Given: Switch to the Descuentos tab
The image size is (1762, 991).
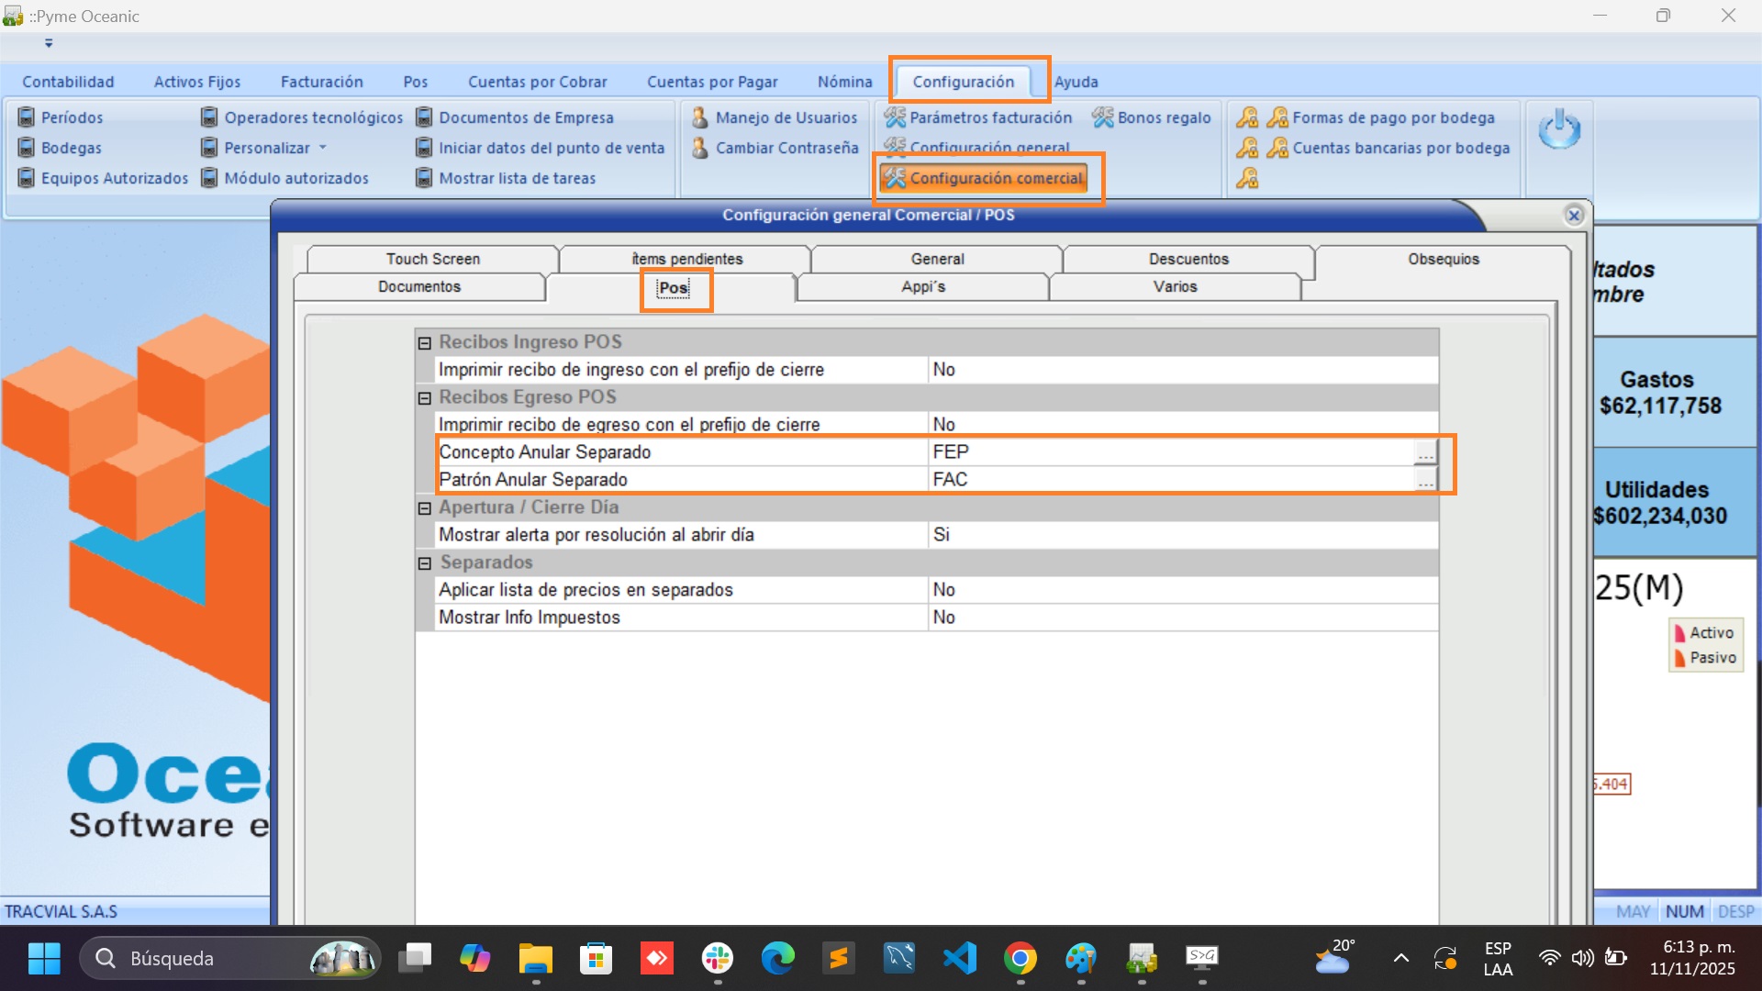Looking at the screenshot, I should point(1188,259).
